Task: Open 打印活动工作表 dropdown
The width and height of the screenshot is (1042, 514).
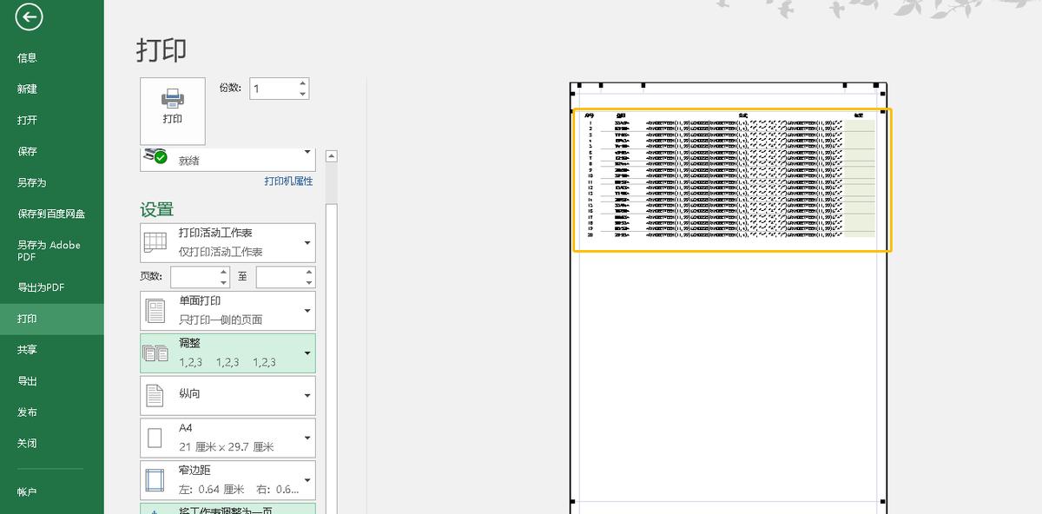Action: tap(228, 242)
